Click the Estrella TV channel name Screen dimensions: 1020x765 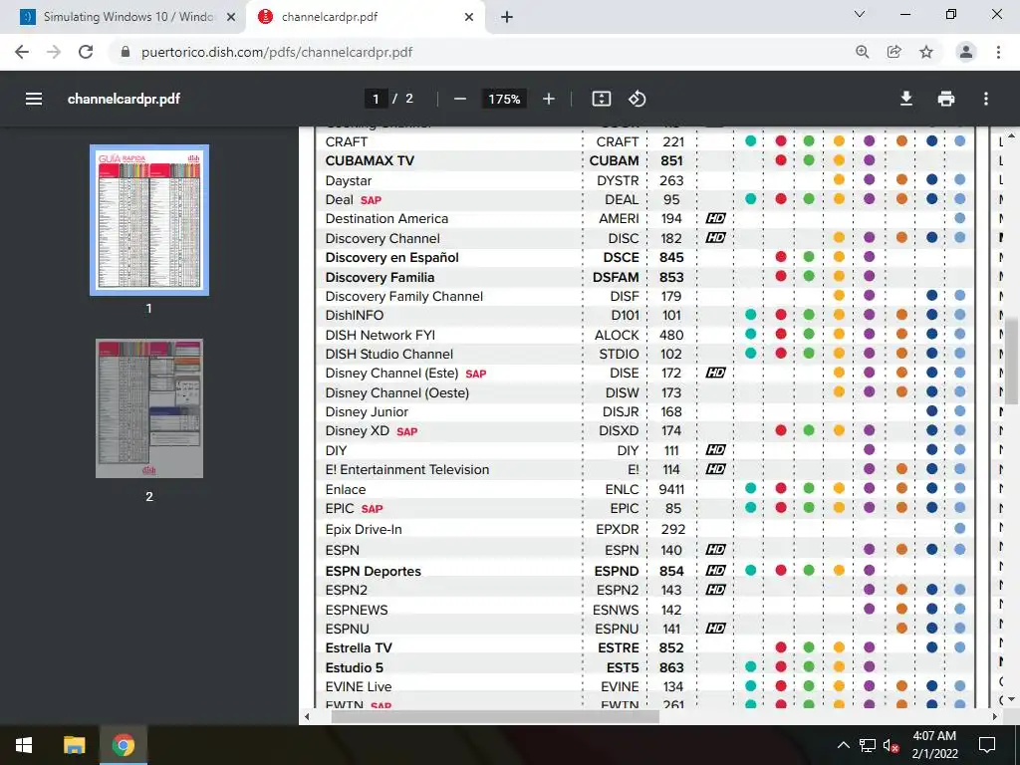pyautogui.click(x=359, y=647)
